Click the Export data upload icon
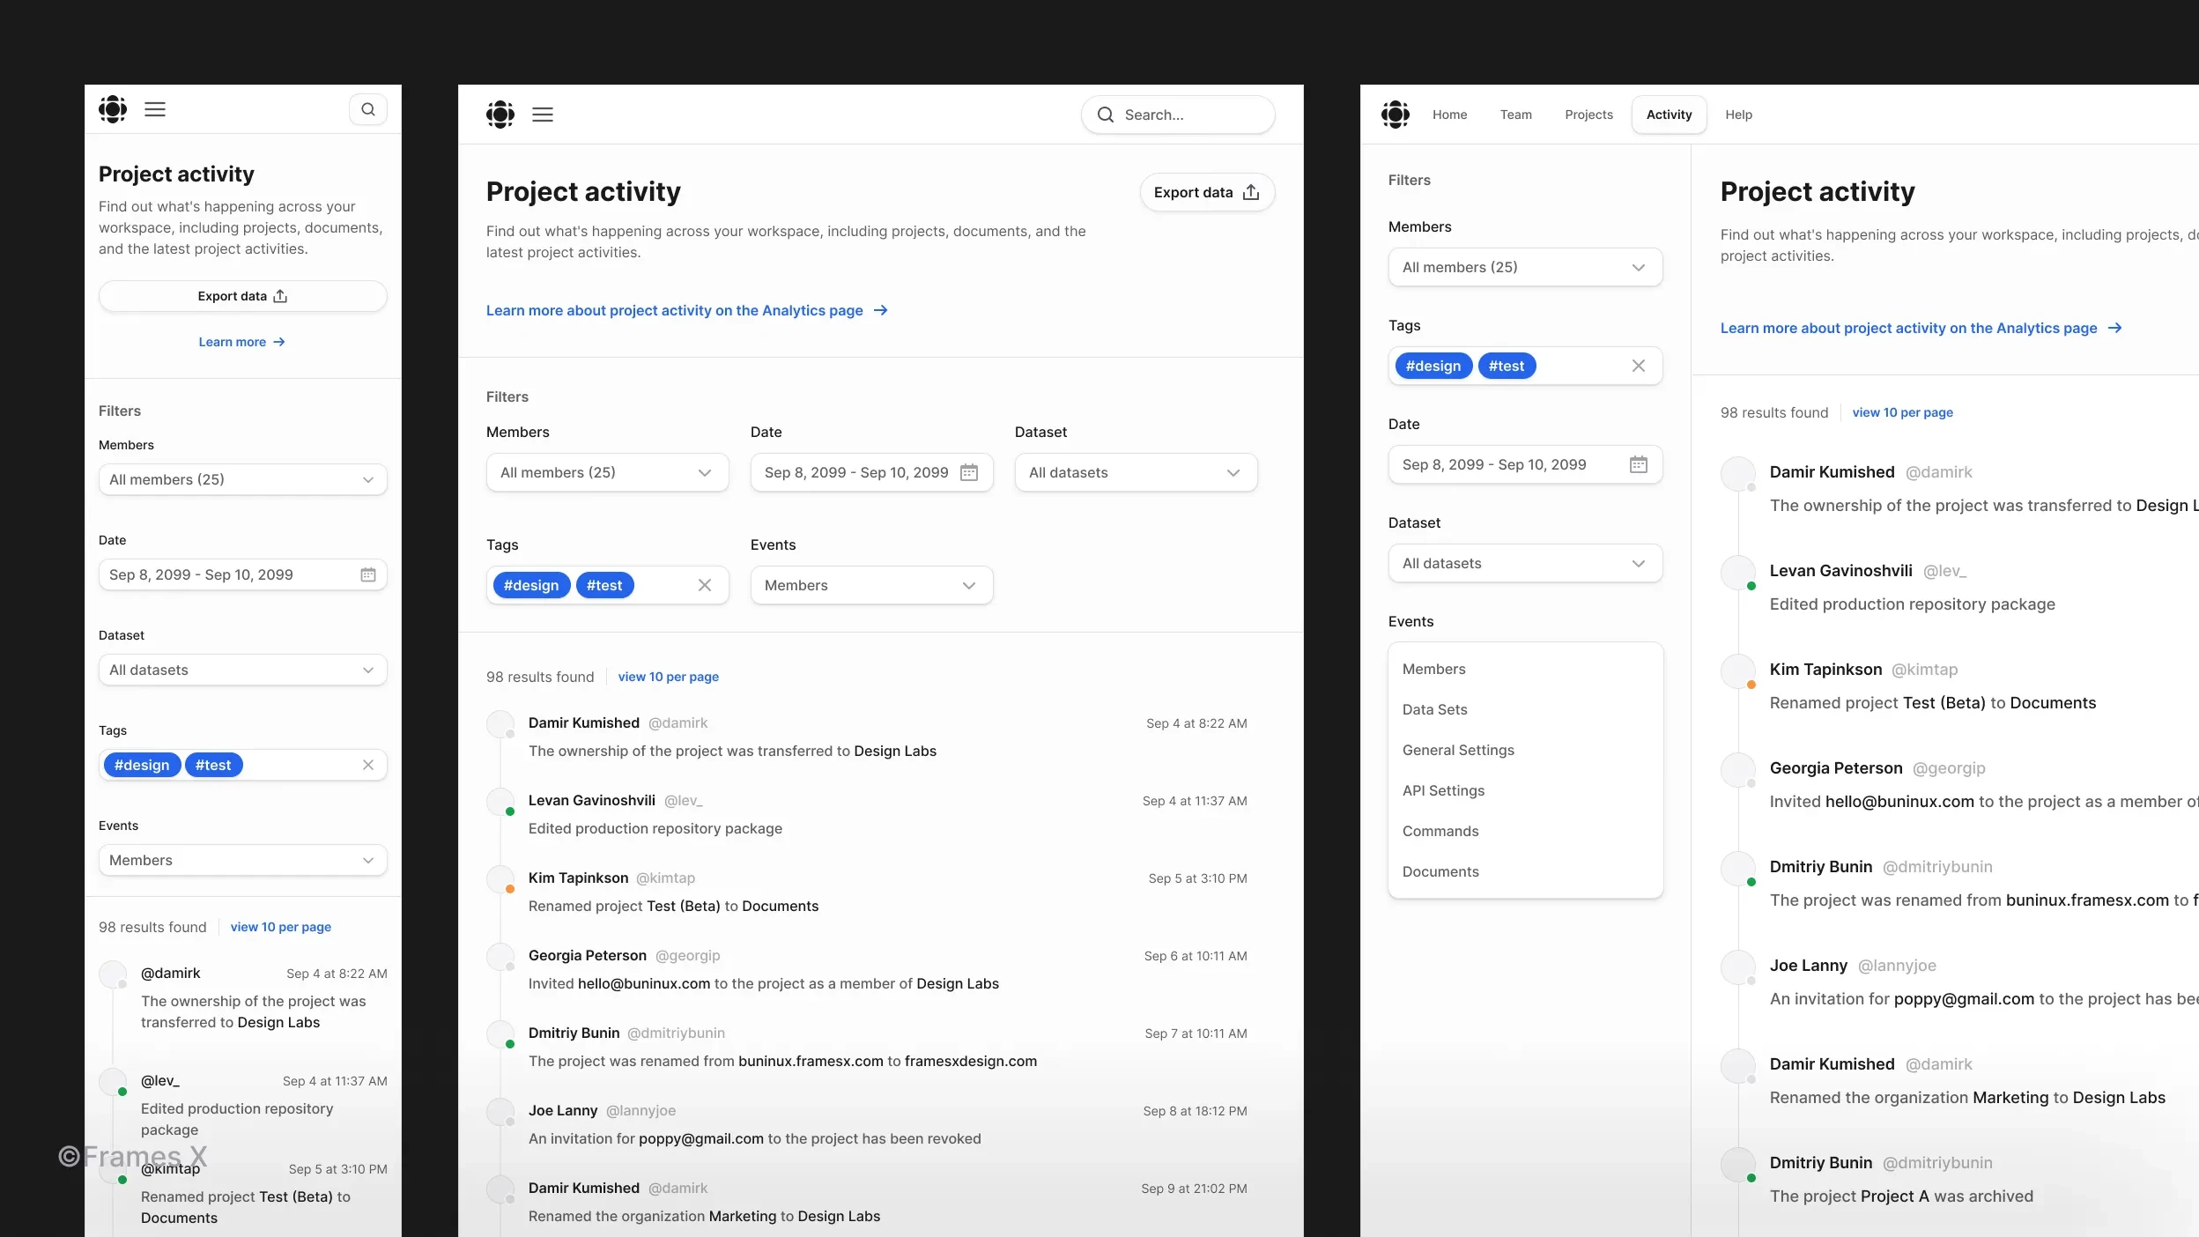The image size is (2199, 1237). click(x=1250, y=192)
